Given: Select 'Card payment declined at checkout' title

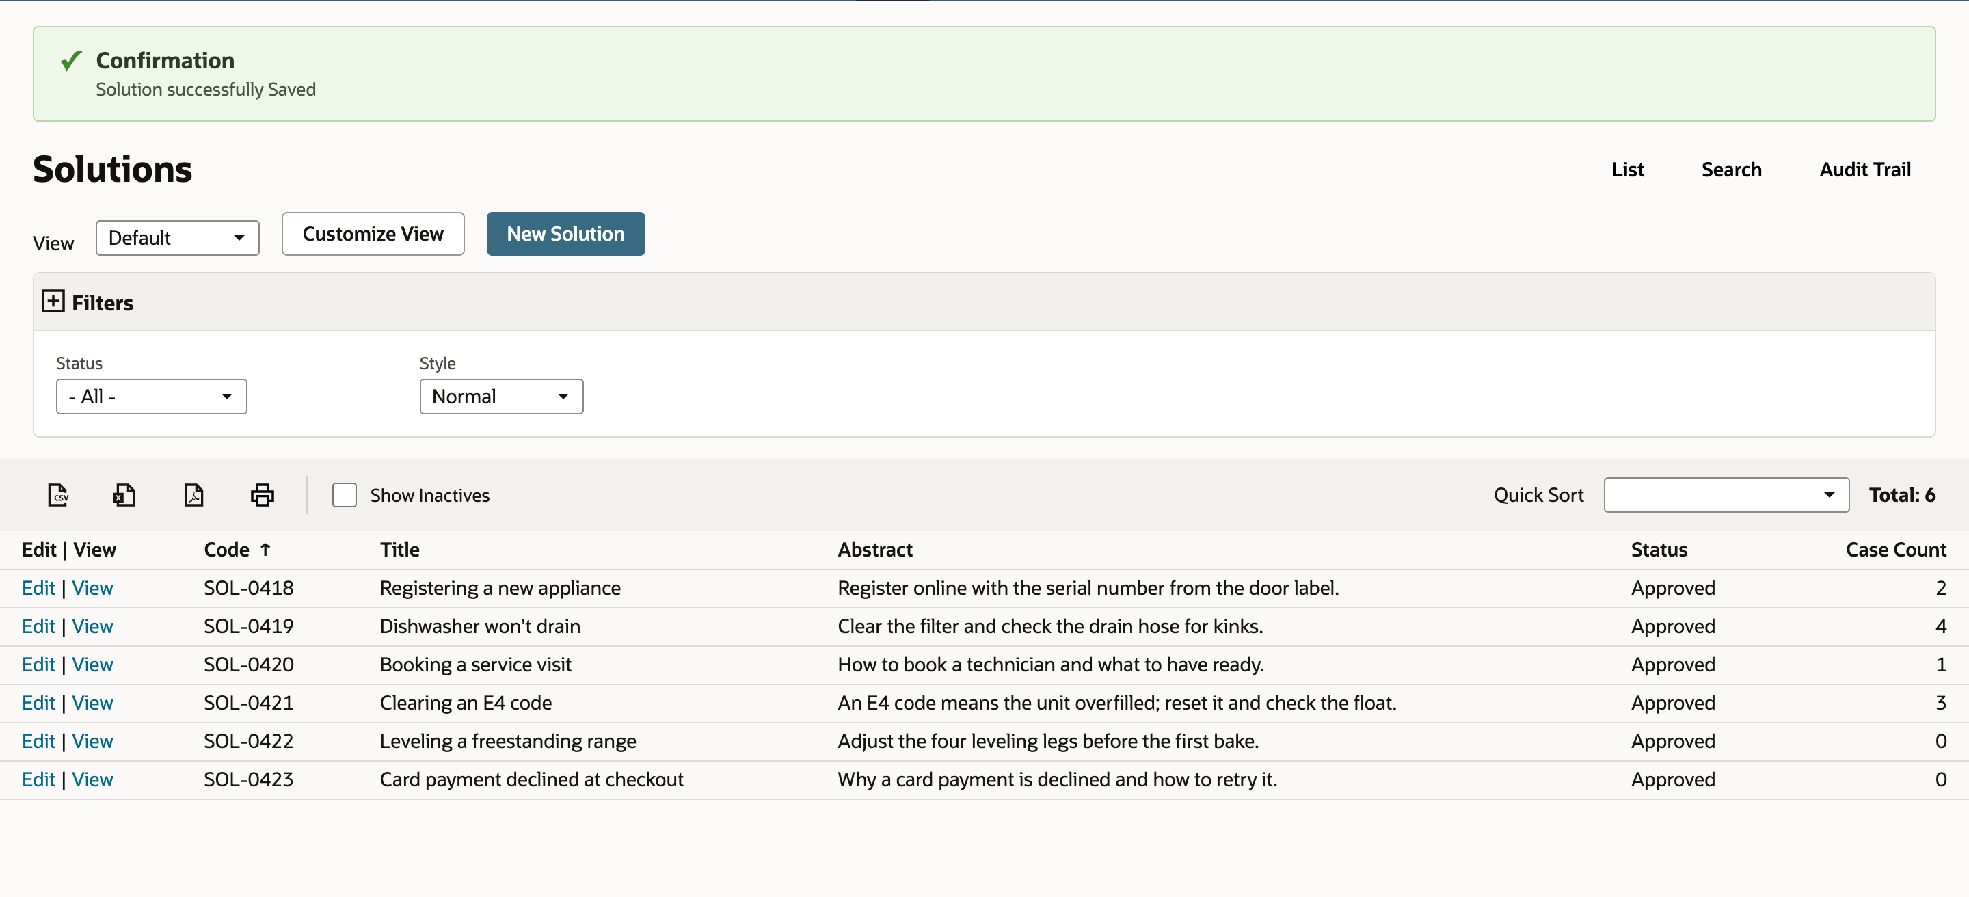Looking at the screenshot, I should (531, 779).
